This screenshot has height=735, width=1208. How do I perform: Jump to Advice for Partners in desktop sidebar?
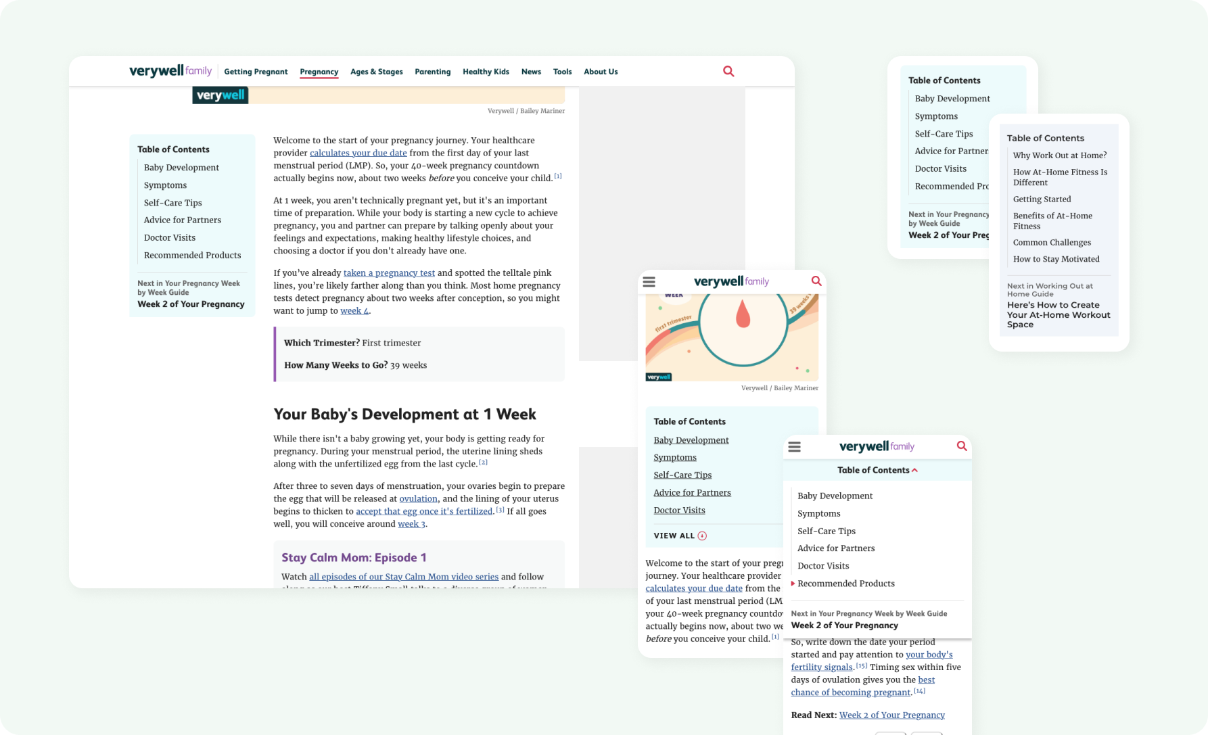[x=182, y=220]
